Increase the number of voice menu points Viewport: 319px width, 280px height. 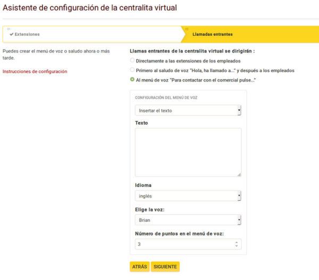237,242
